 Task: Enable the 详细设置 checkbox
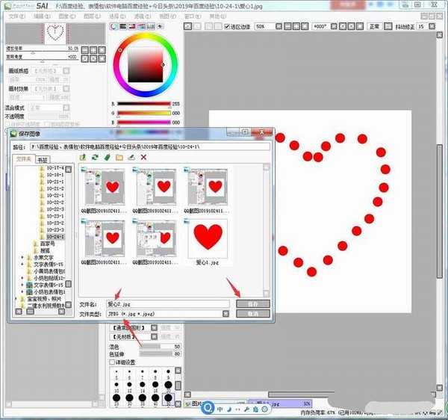113,362
